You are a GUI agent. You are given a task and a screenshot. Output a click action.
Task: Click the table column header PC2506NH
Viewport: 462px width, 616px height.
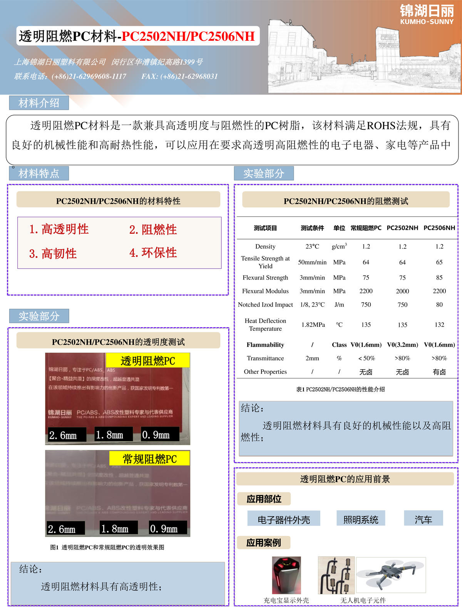coord(439,228)
